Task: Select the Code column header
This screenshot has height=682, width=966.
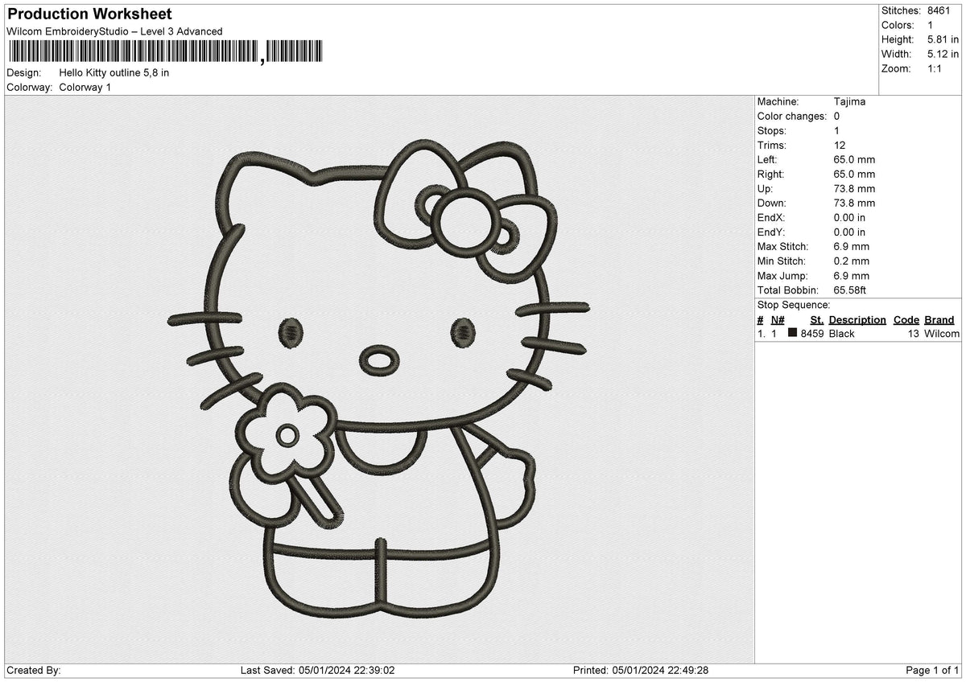Action: coord(906,319)
